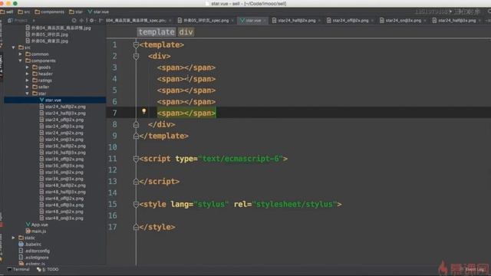
Task: Click the intention lightbulb on line 7
Action: coord(143,111)
